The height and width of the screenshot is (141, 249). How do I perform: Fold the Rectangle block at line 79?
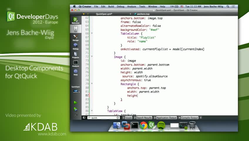pos(92,84)
